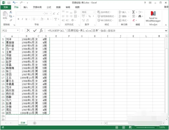Click the Font Color A icon

[x=48, y=19]
